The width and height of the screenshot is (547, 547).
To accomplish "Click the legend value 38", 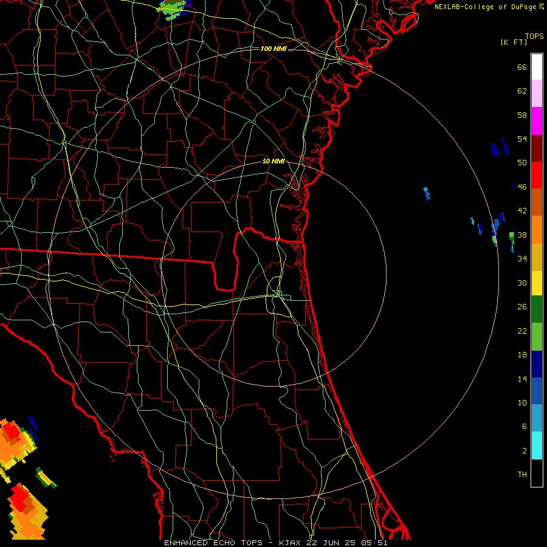I will 522,235.
